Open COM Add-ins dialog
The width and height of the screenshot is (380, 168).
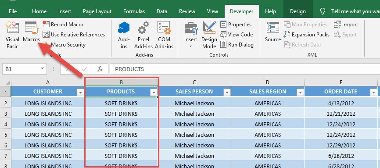tap(164, 35)
